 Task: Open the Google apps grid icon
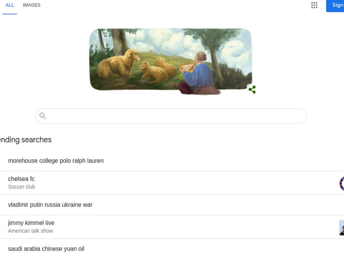[x=314, y=5]
